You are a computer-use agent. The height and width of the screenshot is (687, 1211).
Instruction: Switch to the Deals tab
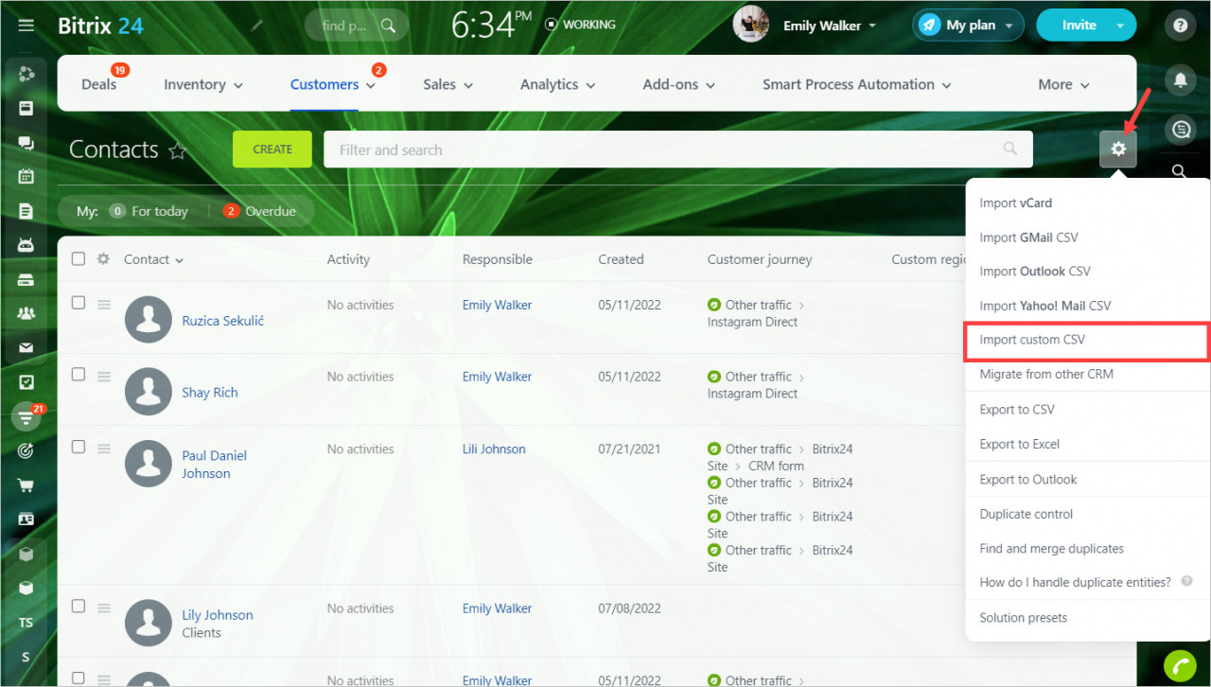(x=99, y=84)
